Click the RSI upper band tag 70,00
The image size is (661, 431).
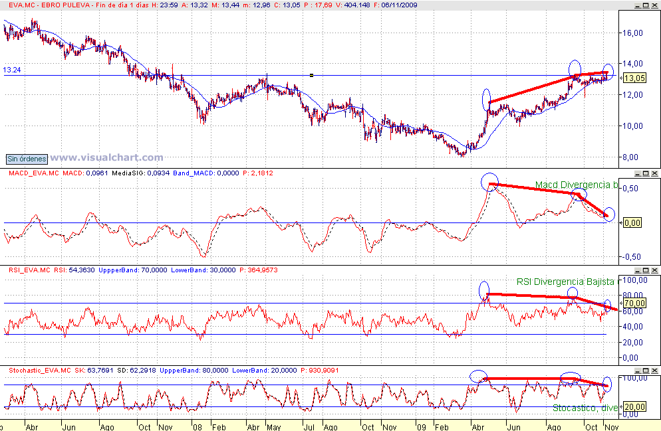click(634, 303)
